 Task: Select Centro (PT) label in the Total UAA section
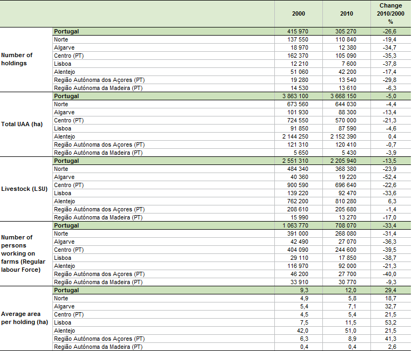click(x=69, y=120)
